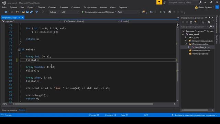Open the Вид menu
Screen dimensions: 220x124
tap(22, 7)
